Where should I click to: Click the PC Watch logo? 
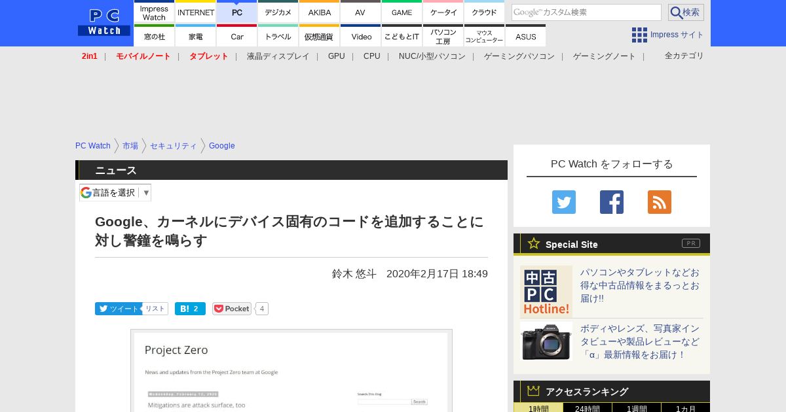coord(104,22)
